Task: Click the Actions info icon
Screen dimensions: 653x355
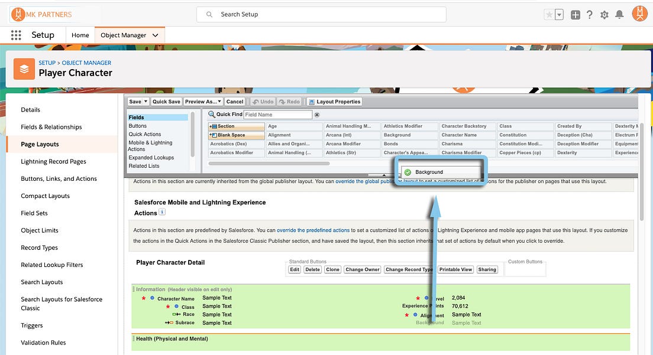Action: (x=162, y=212)
